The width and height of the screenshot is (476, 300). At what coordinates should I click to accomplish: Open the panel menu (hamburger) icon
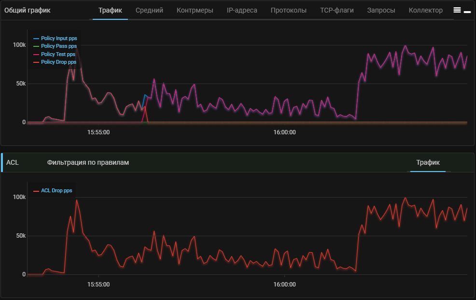(x=457, y=10)
